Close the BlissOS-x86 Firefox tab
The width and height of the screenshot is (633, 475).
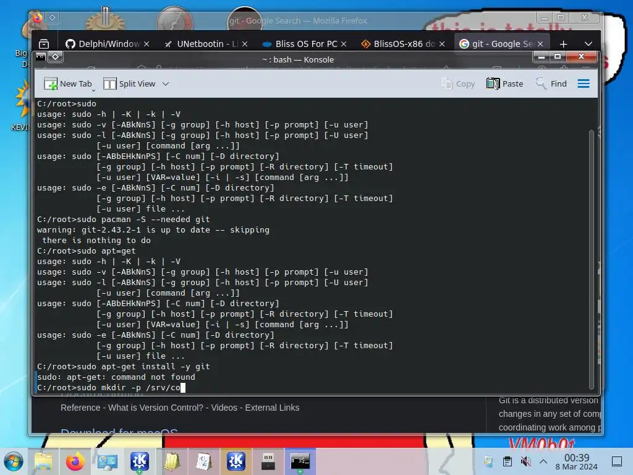[x=442, y=44]
